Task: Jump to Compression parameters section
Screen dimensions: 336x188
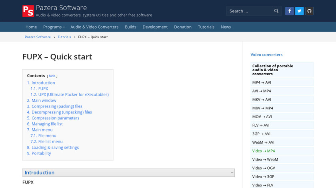Action: 55,118
